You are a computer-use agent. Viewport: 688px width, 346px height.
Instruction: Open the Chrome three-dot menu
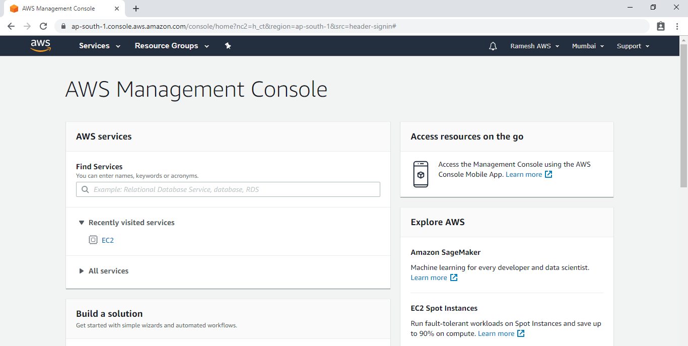coord(677,26)
